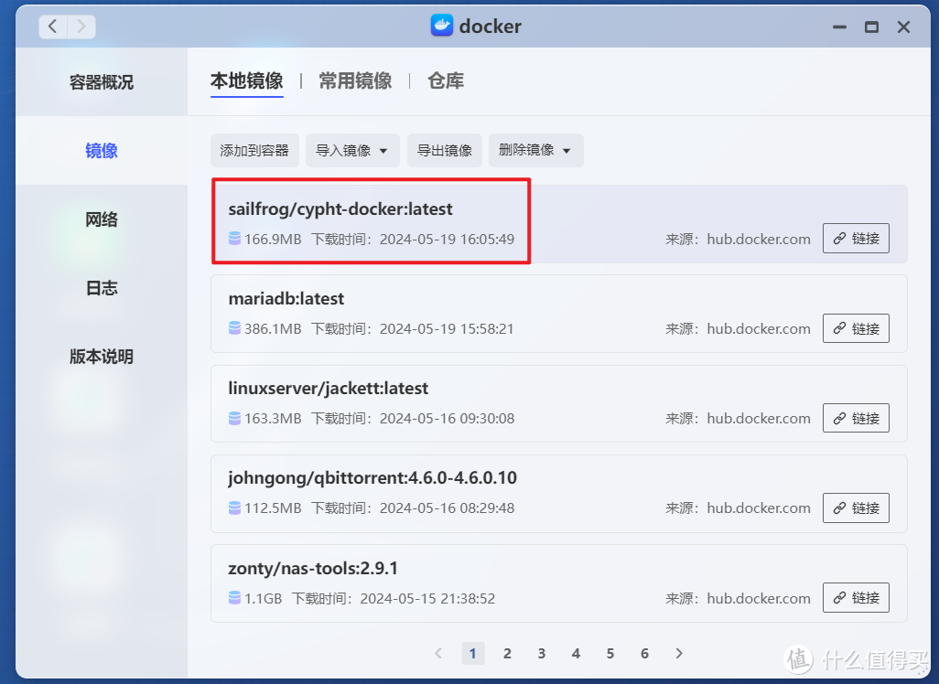This screenshot has width=939, height=684.
Task: Go to previous page with left chevron
Action: (438, 653)
